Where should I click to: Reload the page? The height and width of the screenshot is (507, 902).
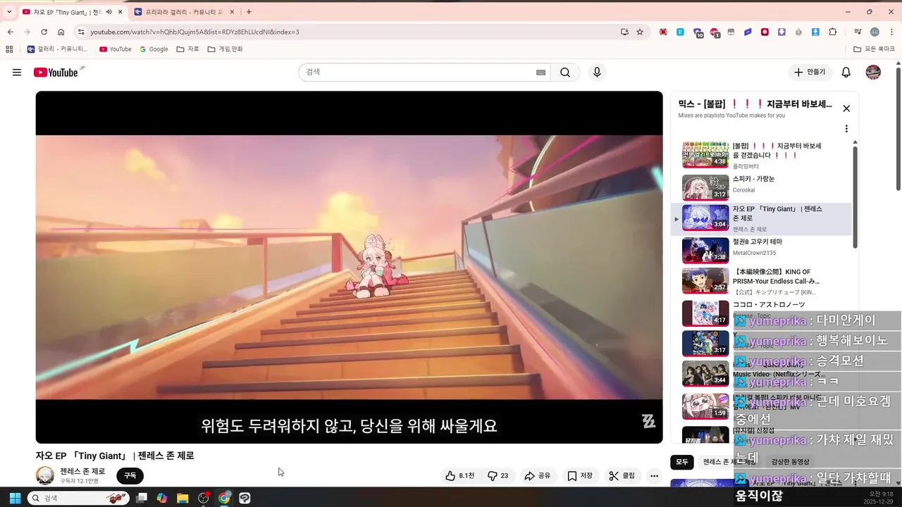tap(44, 32)
